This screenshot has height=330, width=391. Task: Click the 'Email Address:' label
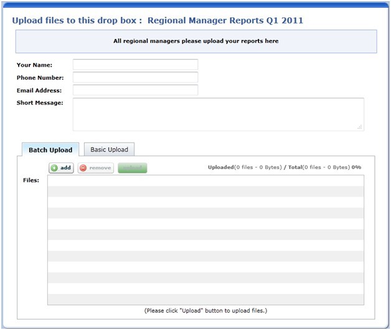[39, 90]
